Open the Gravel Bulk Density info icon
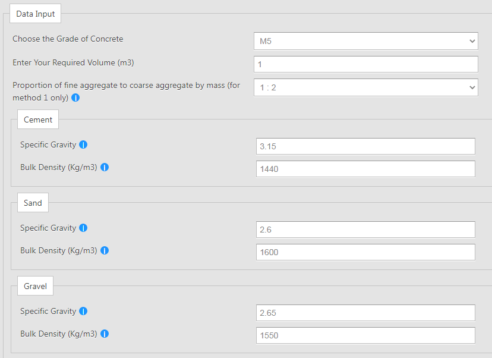Viewport: 492px width, 358px height. click(104, 334)
